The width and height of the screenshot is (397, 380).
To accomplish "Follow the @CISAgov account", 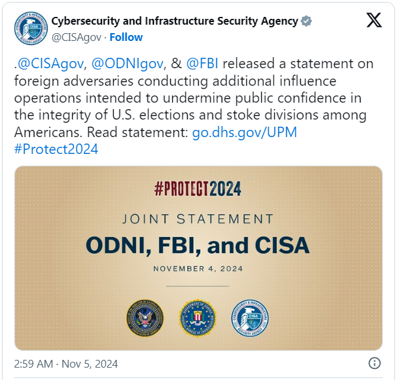I will (x=126, y=37).
